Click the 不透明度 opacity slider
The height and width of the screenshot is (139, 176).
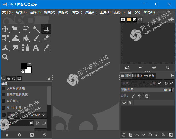[x=146, y=90]
